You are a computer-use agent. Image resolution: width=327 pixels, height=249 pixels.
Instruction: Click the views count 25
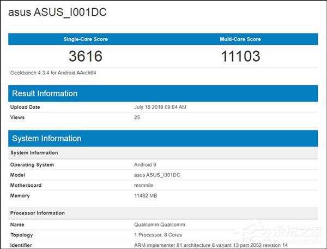coord(137,117)
